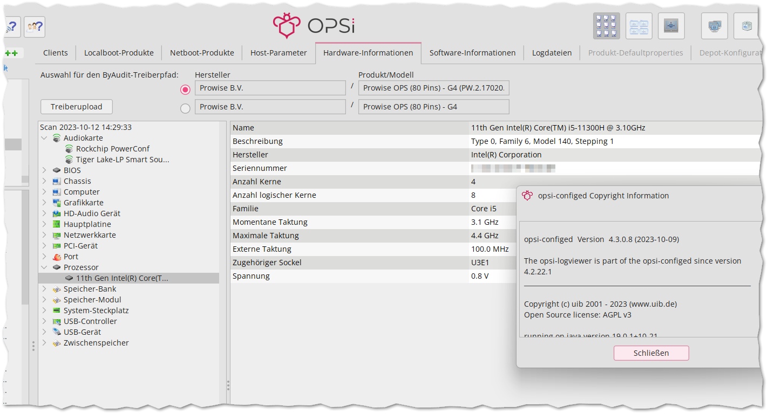
Task: Click the Maximale Taktung row label
Action: (266, 236)
